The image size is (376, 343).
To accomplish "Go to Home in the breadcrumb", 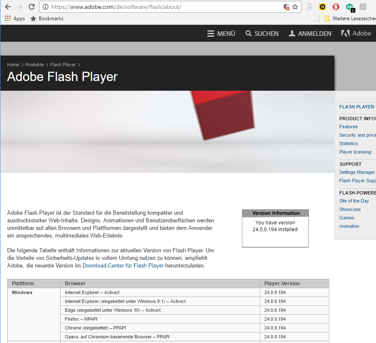I will pyautogui.click(x=13, y=65).
